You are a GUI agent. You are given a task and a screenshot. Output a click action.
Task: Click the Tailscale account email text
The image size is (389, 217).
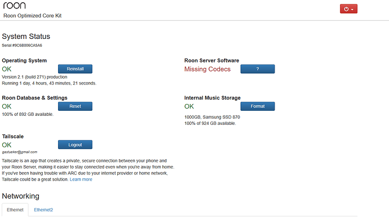20,152
